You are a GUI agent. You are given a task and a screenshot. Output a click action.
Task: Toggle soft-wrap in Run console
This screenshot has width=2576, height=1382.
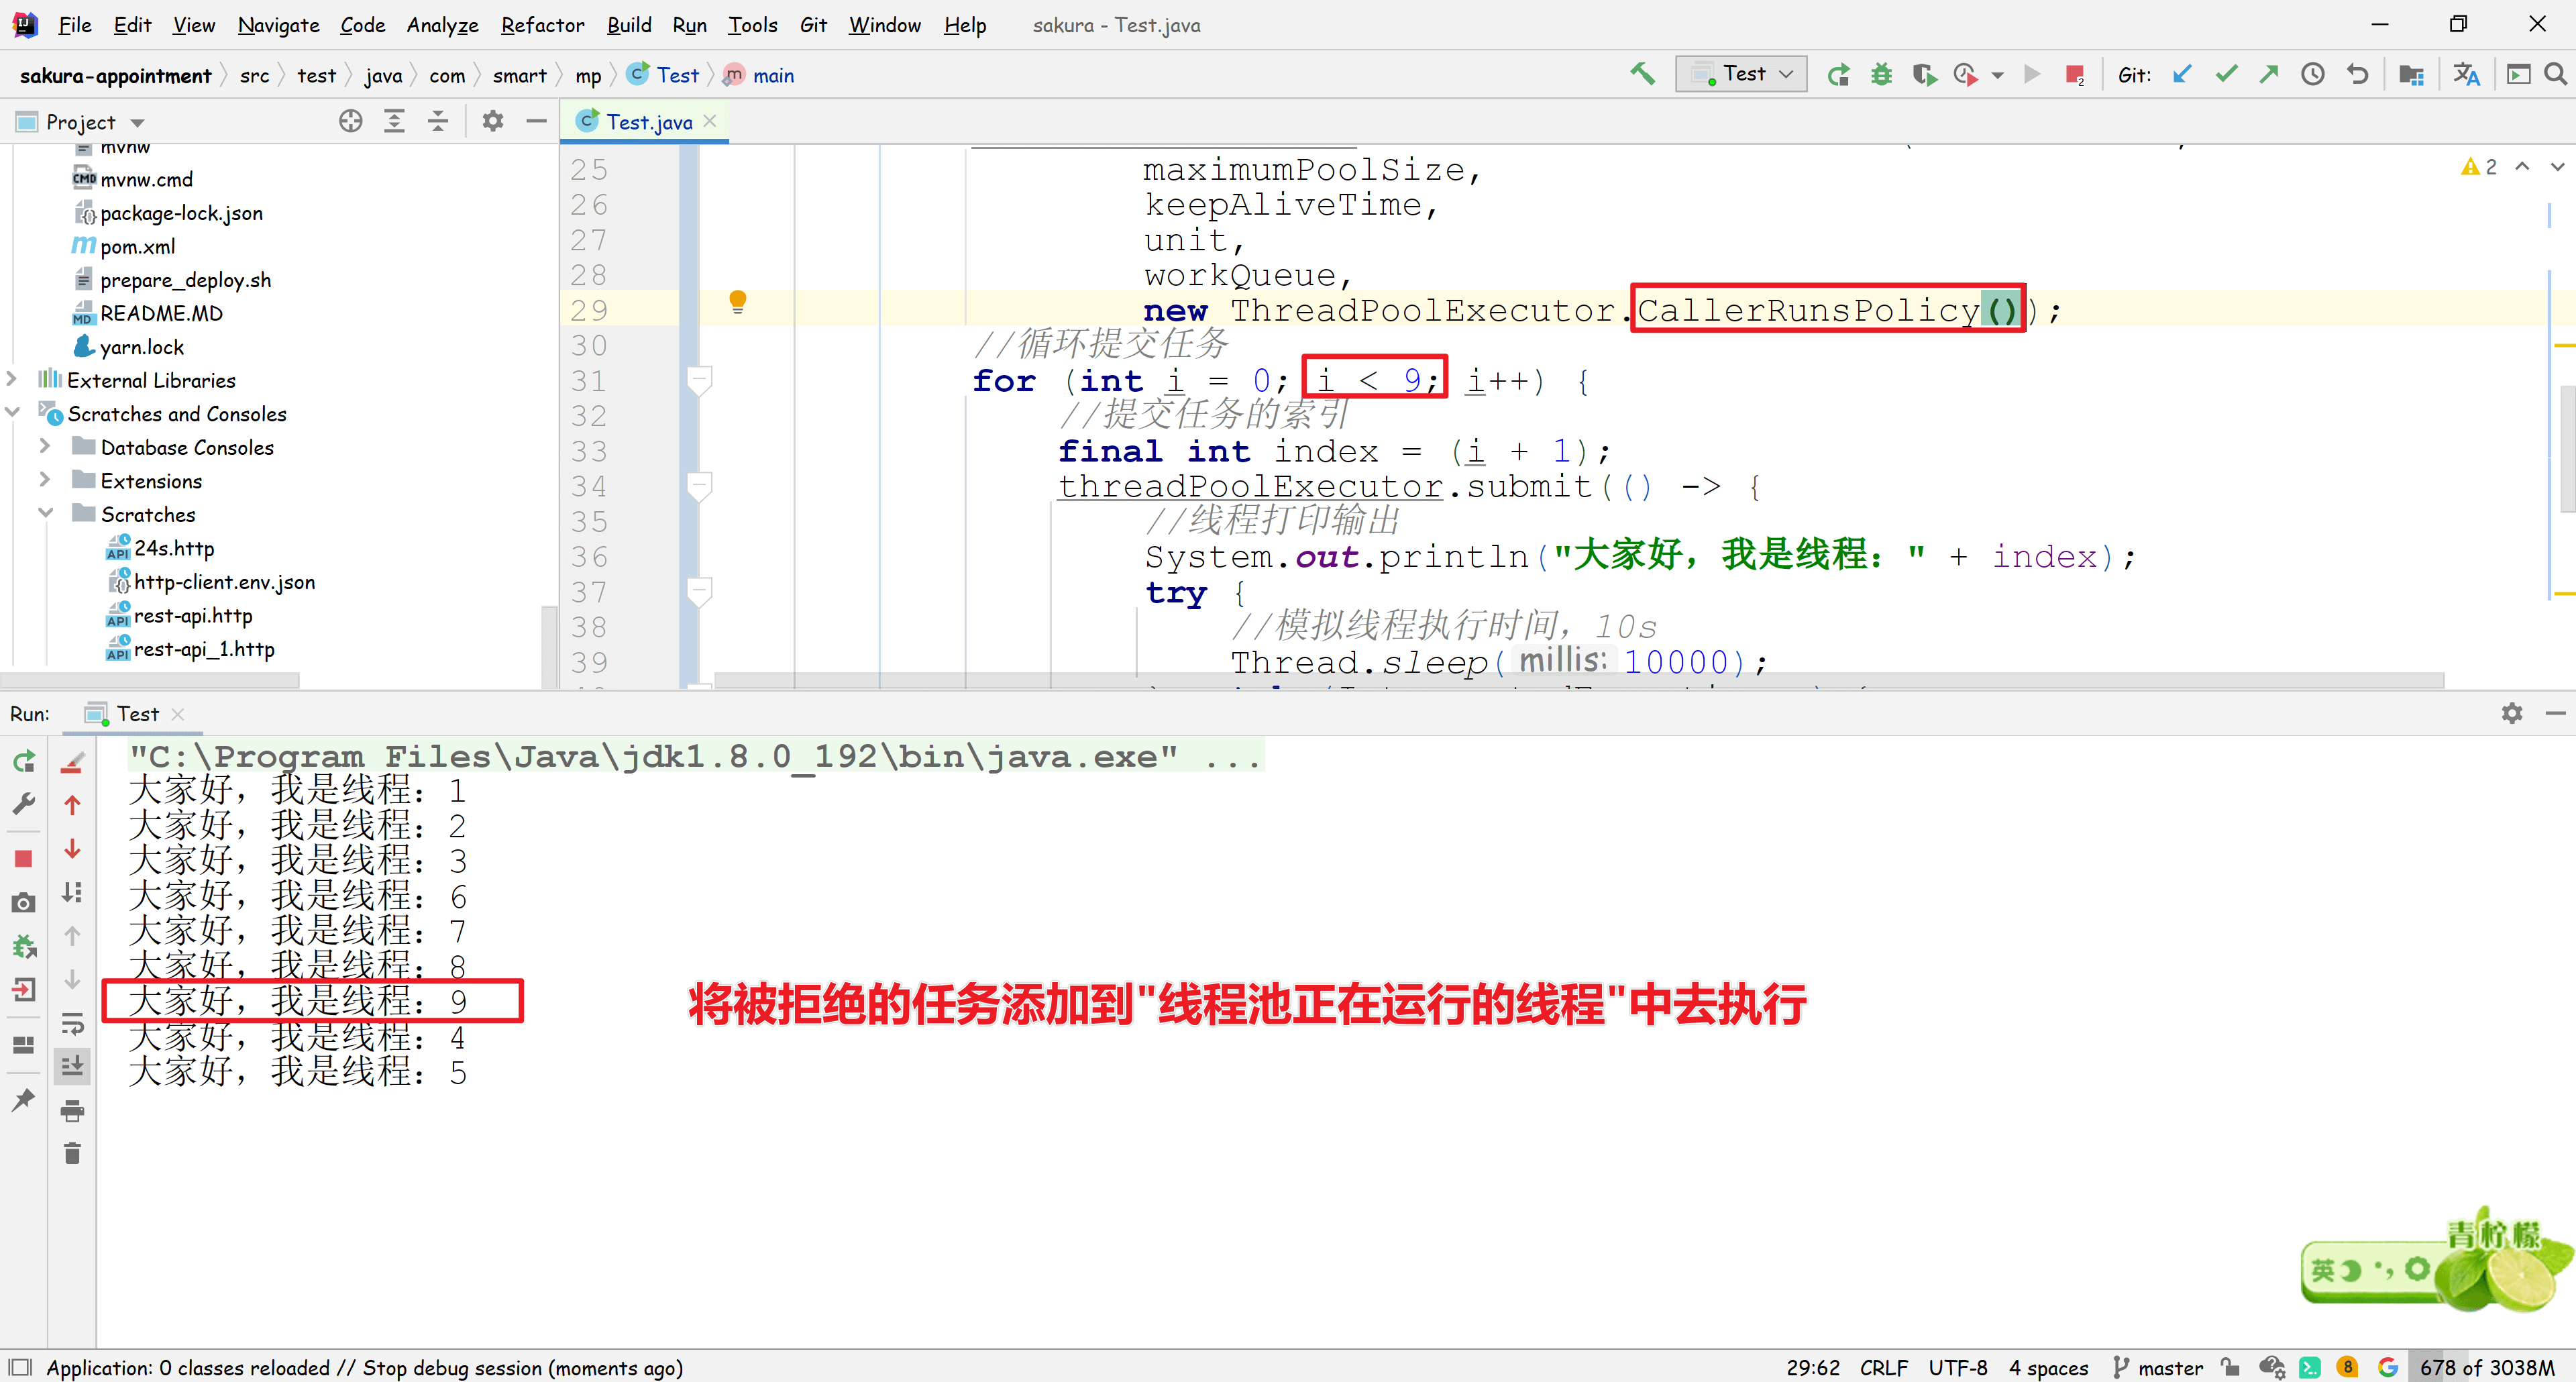coord(72,1023)
